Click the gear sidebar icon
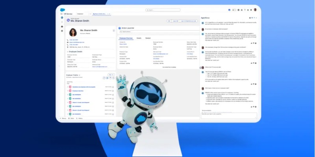Image resolution: width=315 pixels, height=157 pixels. 62,31
